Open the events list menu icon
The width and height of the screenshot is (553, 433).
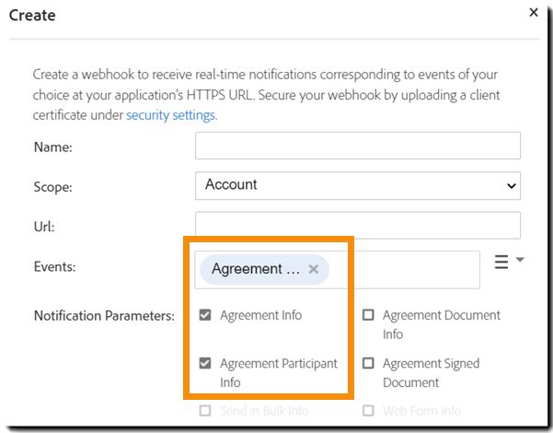point(501,262)
